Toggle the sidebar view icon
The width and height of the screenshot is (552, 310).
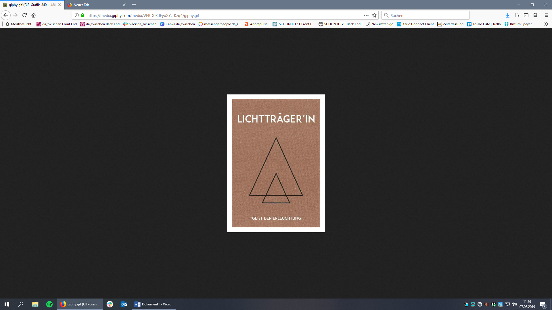(526, 15)
